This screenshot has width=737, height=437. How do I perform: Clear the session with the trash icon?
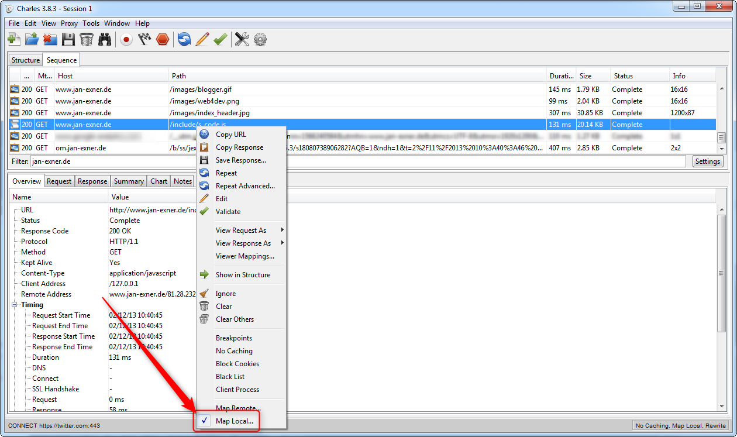point(87,39)
